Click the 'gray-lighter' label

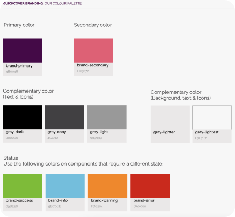[x=164, y=132]
